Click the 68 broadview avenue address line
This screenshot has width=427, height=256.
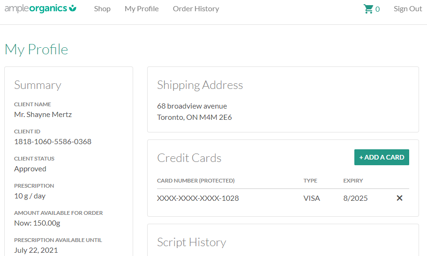click(x=192, y=106)
